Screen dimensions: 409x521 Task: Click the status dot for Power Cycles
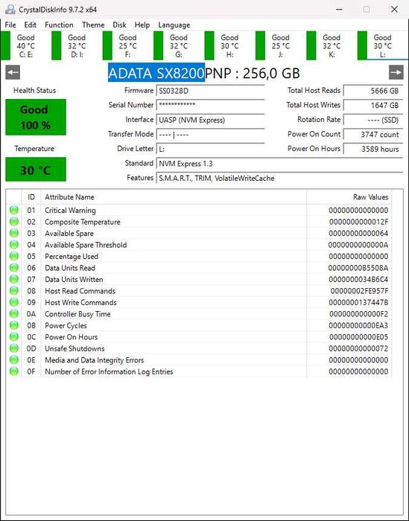(14, 325)
